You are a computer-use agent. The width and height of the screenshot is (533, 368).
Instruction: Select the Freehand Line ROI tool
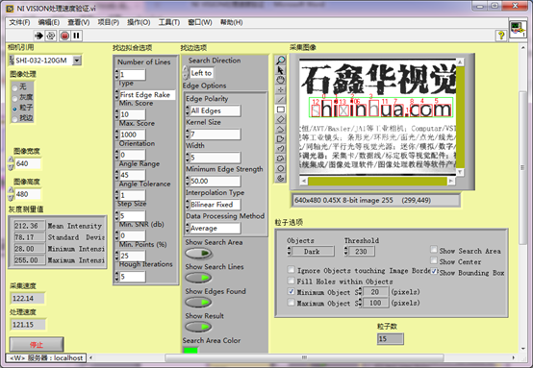tap(280, 149)
